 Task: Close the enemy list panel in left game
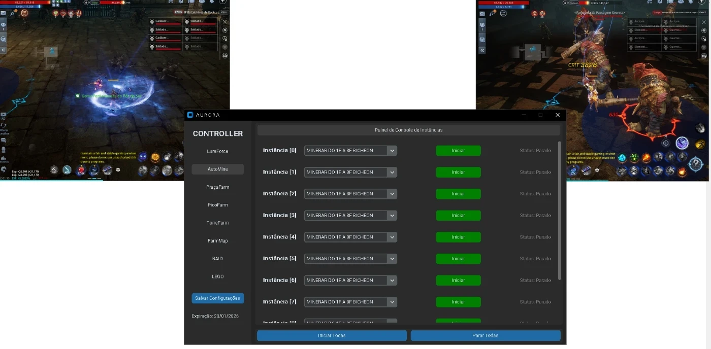coord(225,22)
